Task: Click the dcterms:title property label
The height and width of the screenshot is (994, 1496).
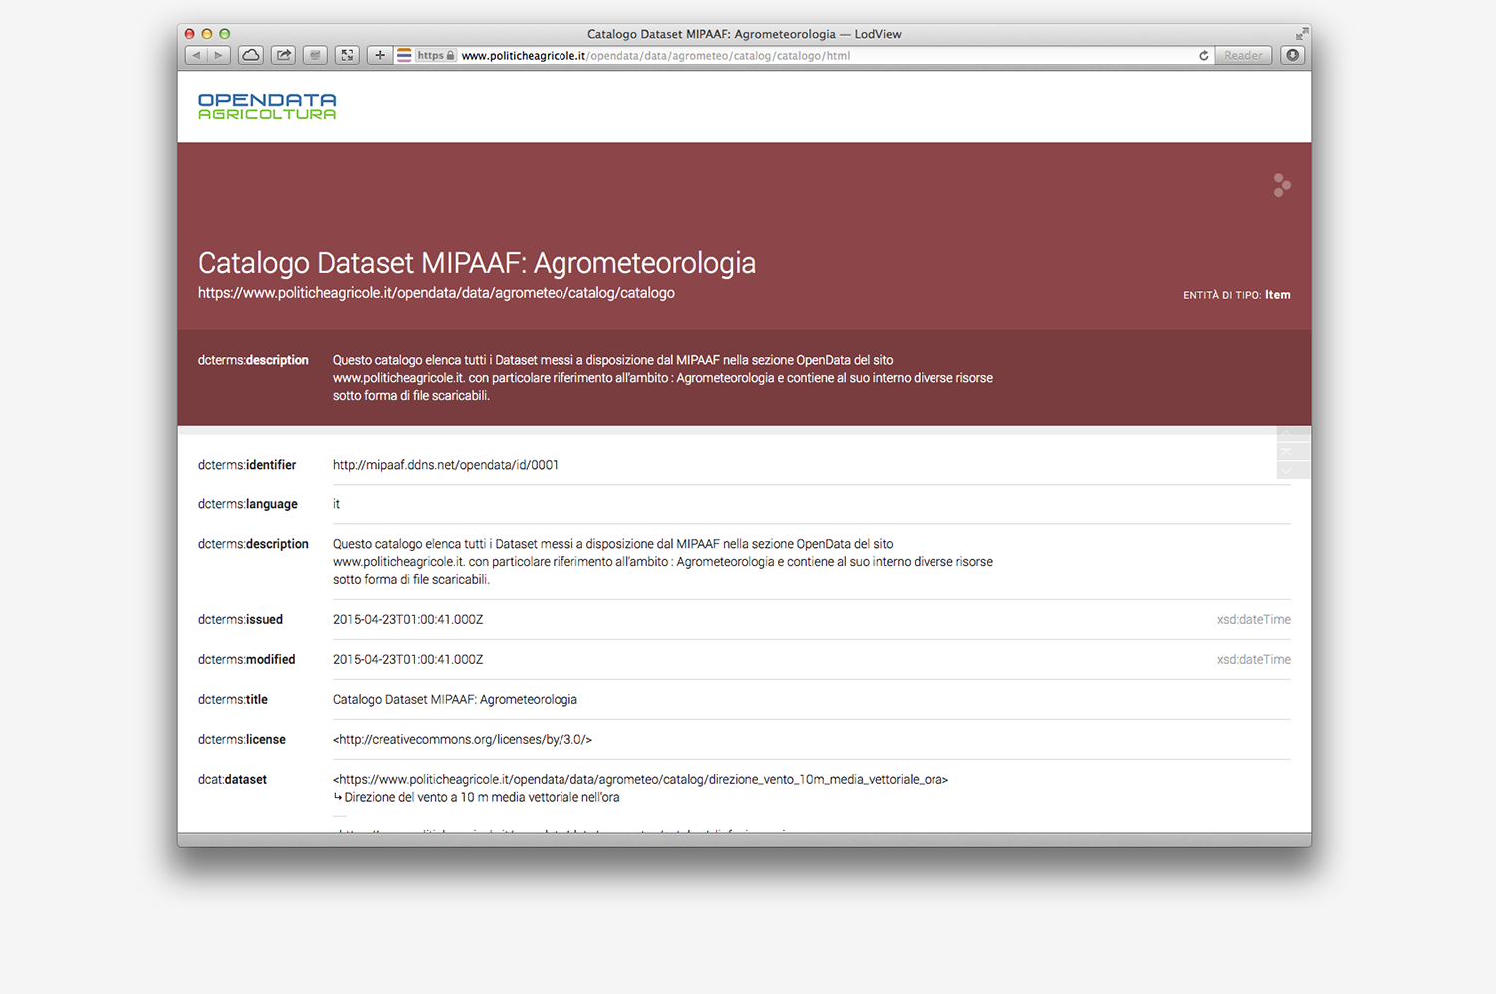Action: 233,700
